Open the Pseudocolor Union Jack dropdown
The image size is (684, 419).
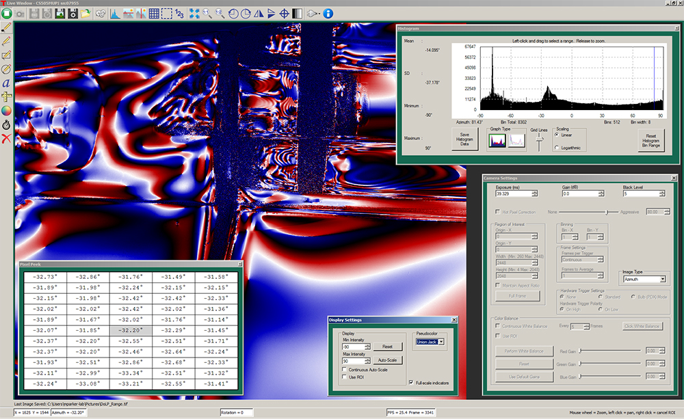point(441,341)
